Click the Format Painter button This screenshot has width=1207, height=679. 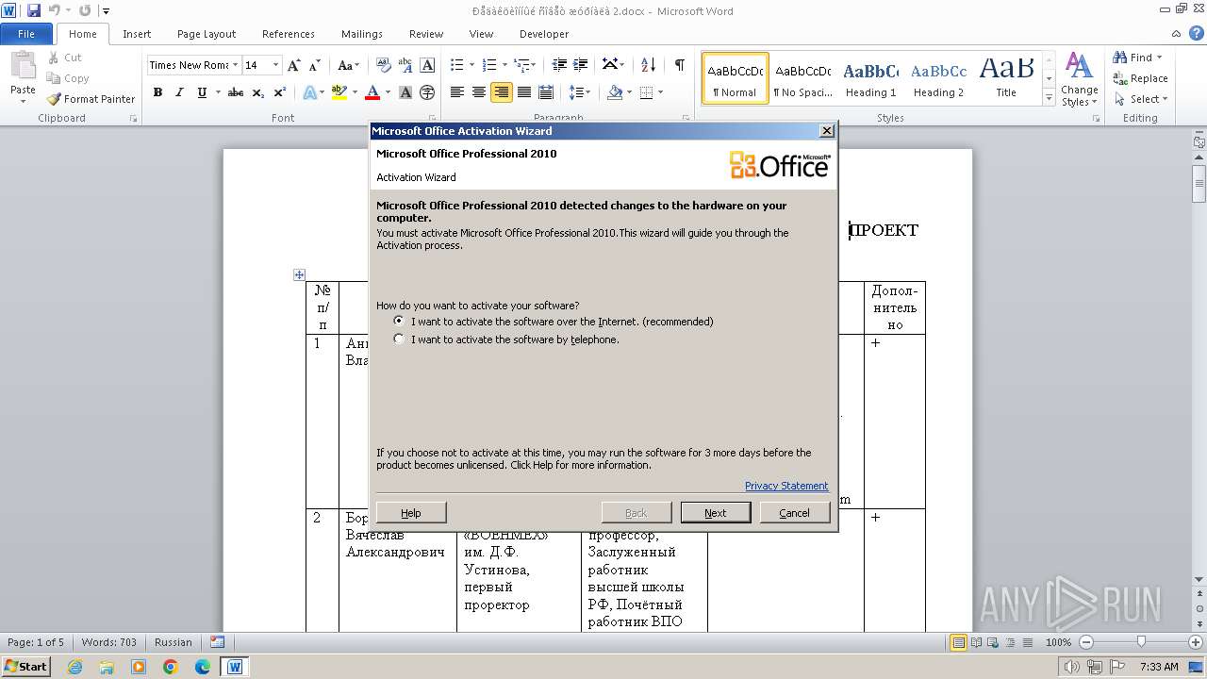[91, 99]
